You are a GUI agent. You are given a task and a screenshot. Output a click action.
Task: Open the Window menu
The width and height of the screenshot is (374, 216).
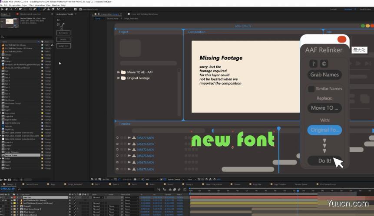(x=56, y=5)
